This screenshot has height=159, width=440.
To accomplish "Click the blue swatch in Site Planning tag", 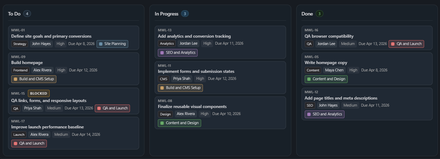I will [x=101, y=44].
